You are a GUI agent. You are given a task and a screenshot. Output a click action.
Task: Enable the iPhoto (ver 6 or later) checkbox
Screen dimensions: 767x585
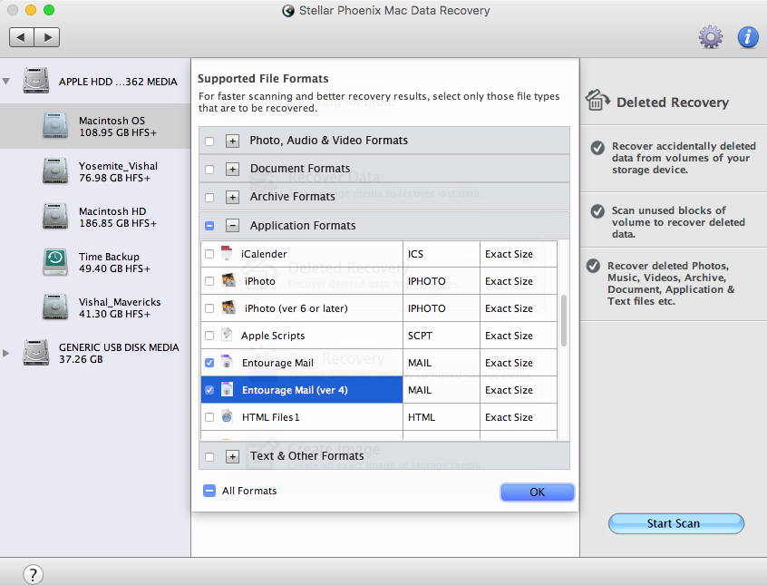209,308
